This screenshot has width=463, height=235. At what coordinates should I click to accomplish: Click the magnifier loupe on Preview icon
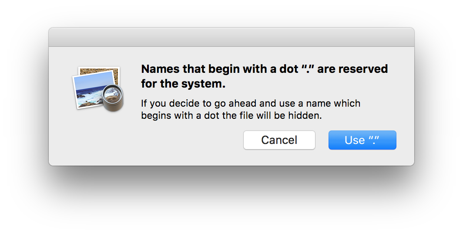(112, 98)
